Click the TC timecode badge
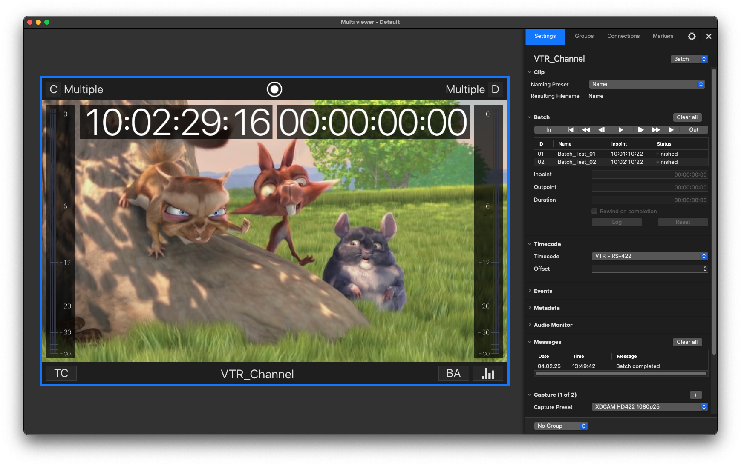Image resolution: width=741 pixels, height=466 pixels. point(61,373)
